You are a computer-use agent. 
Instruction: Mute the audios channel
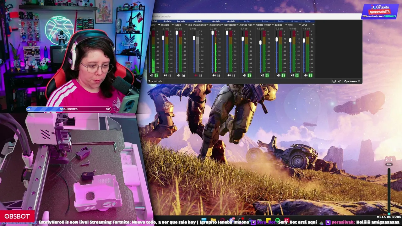pyautogui.click(x=279, y=75)
